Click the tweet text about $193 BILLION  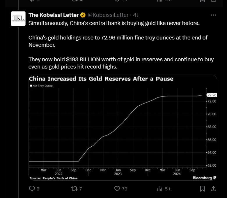point(121,63)
